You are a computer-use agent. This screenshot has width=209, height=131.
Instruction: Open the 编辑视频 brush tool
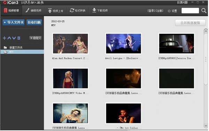pos(33,10)
